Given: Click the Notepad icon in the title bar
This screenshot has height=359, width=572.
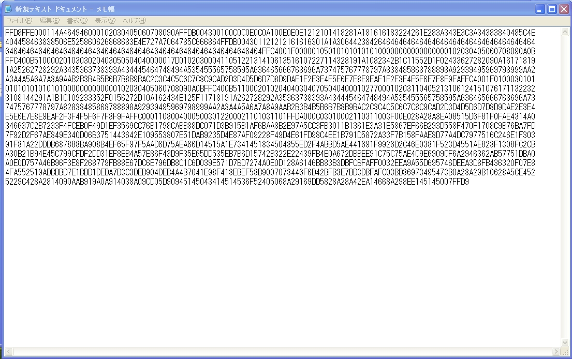Looking at the screenshot, I should coord(8,9).
